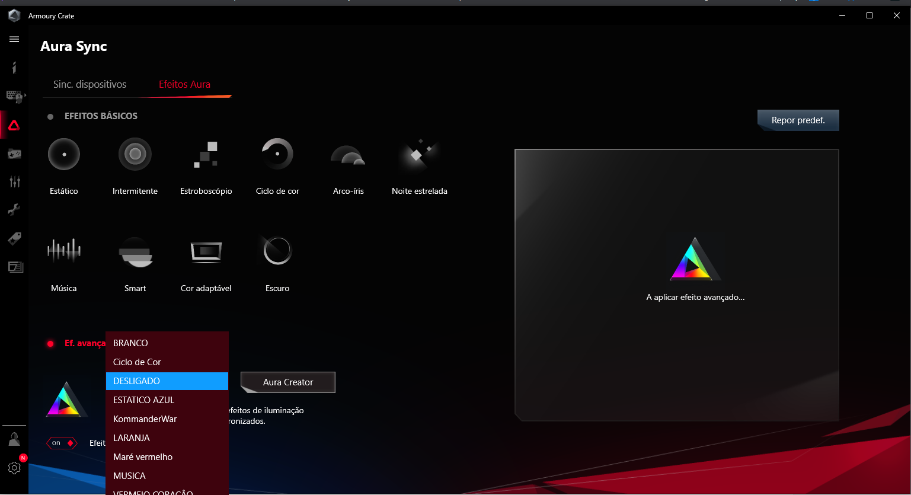Switch to the Sinc. dispositivos tab
911x495 pixels.
[x=89, y=84]
